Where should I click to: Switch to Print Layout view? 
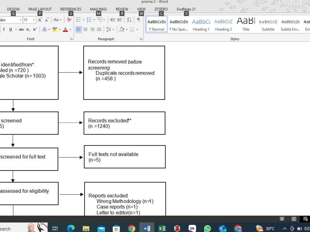[x=294, y=219]
